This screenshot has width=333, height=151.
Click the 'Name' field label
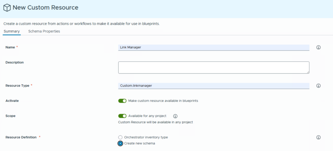(x=10, y=47)
